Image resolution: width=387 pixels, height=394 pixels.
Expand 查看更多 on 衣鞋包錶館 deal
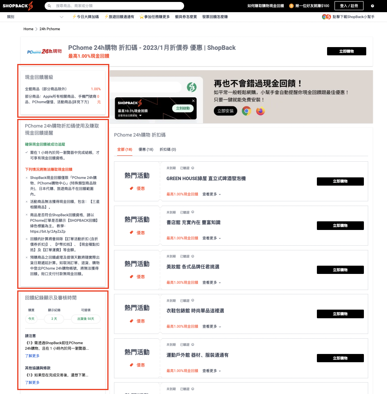click(212, 327)
